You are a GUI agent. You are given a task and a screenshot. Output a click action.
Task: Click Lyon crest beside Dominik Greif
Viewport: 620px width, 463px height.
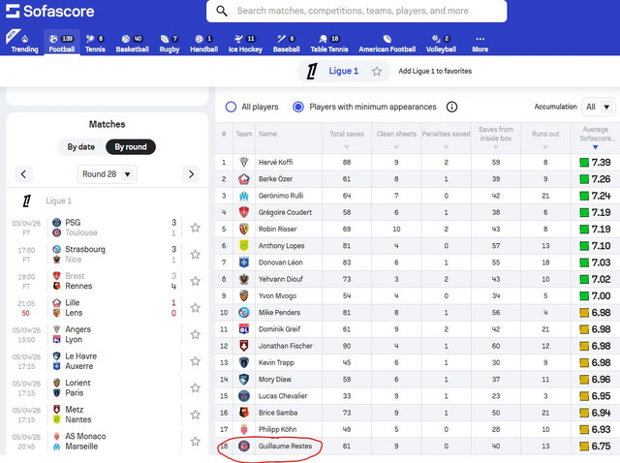click(x=244, y=329)
